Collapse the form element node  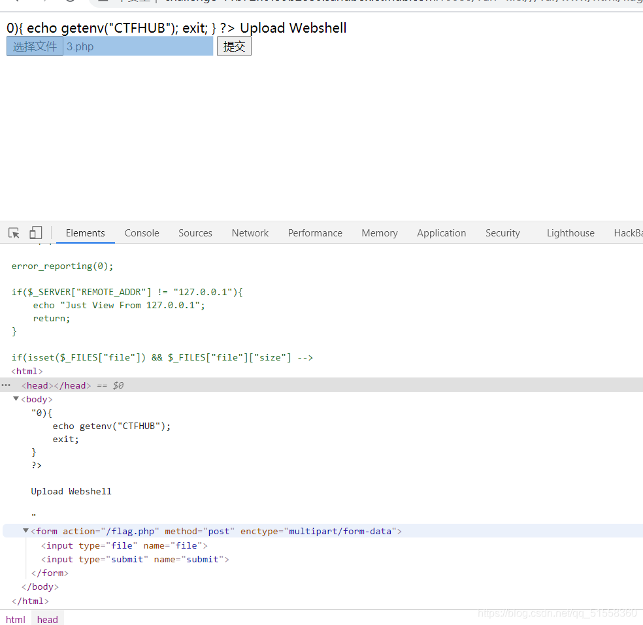tap(26, 531)
